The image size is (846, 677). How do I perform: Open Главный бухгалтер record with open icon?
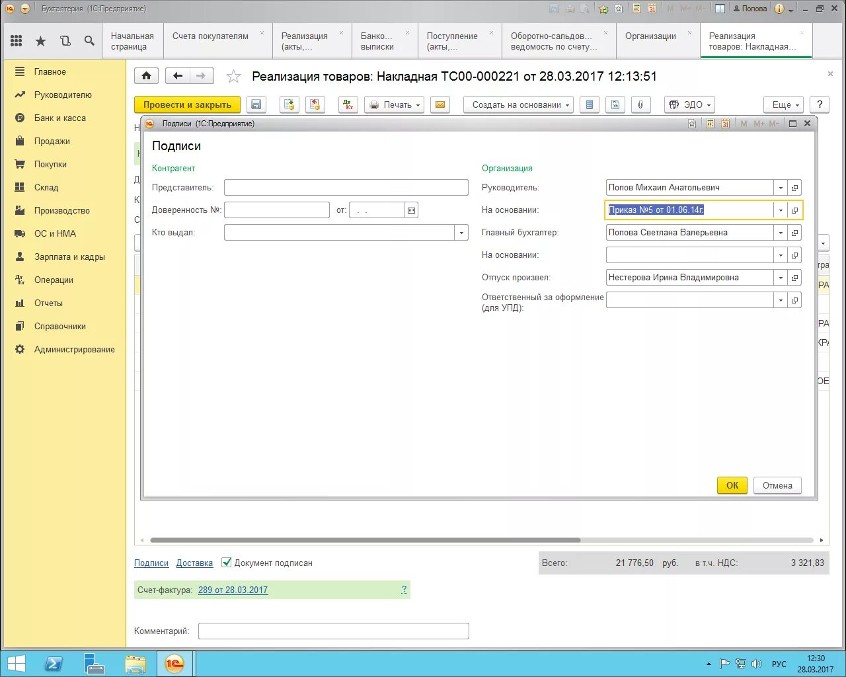794,233
